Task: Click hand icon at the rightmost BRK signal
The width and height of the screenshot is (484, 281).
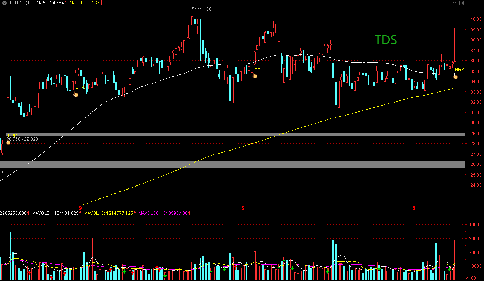Action: [x=455, y=76]
